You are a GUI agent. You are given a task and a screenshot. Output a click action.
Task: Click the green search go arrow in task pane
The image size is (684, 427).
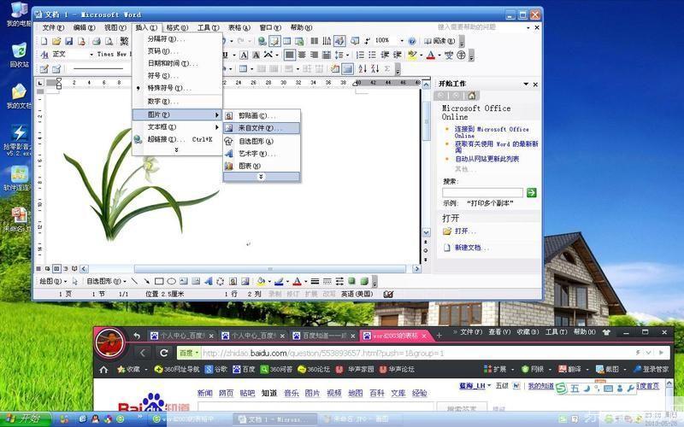[x=531, y=193]
